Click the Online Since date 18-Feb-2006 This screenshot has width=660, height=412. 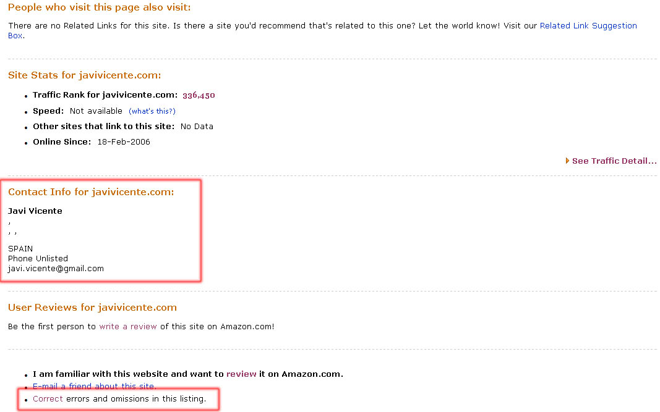tap(124, 141)
